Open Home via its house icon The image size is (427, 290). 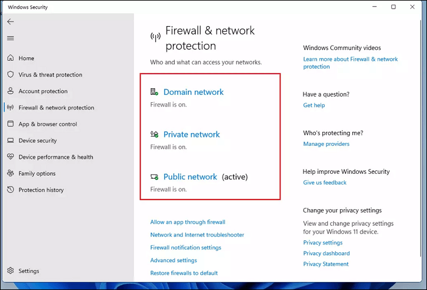pos(10,58)
